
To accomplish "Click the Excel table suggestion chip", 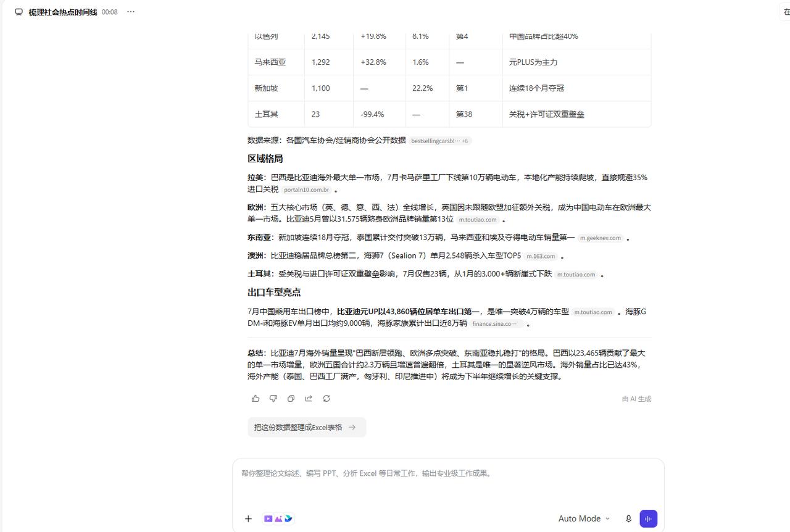I will click(307, 427).
